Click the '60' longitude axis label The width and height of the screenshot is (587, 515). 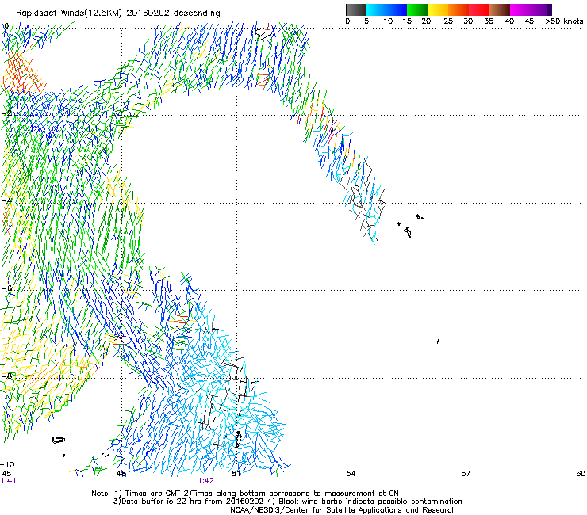click(x=581, y=474)
